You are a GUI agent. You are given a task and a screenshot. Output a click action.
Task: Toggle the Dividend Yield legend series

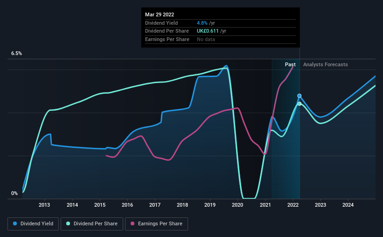pos(33,224)
